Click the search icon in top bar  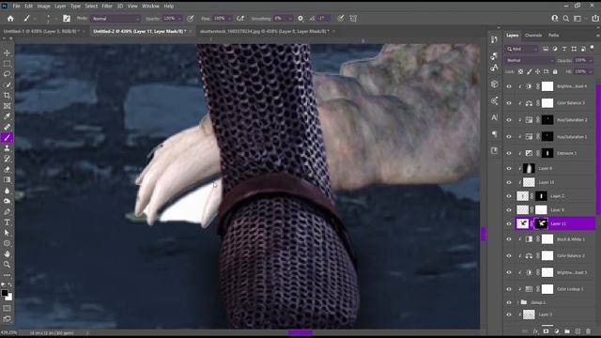click(565, 19)
